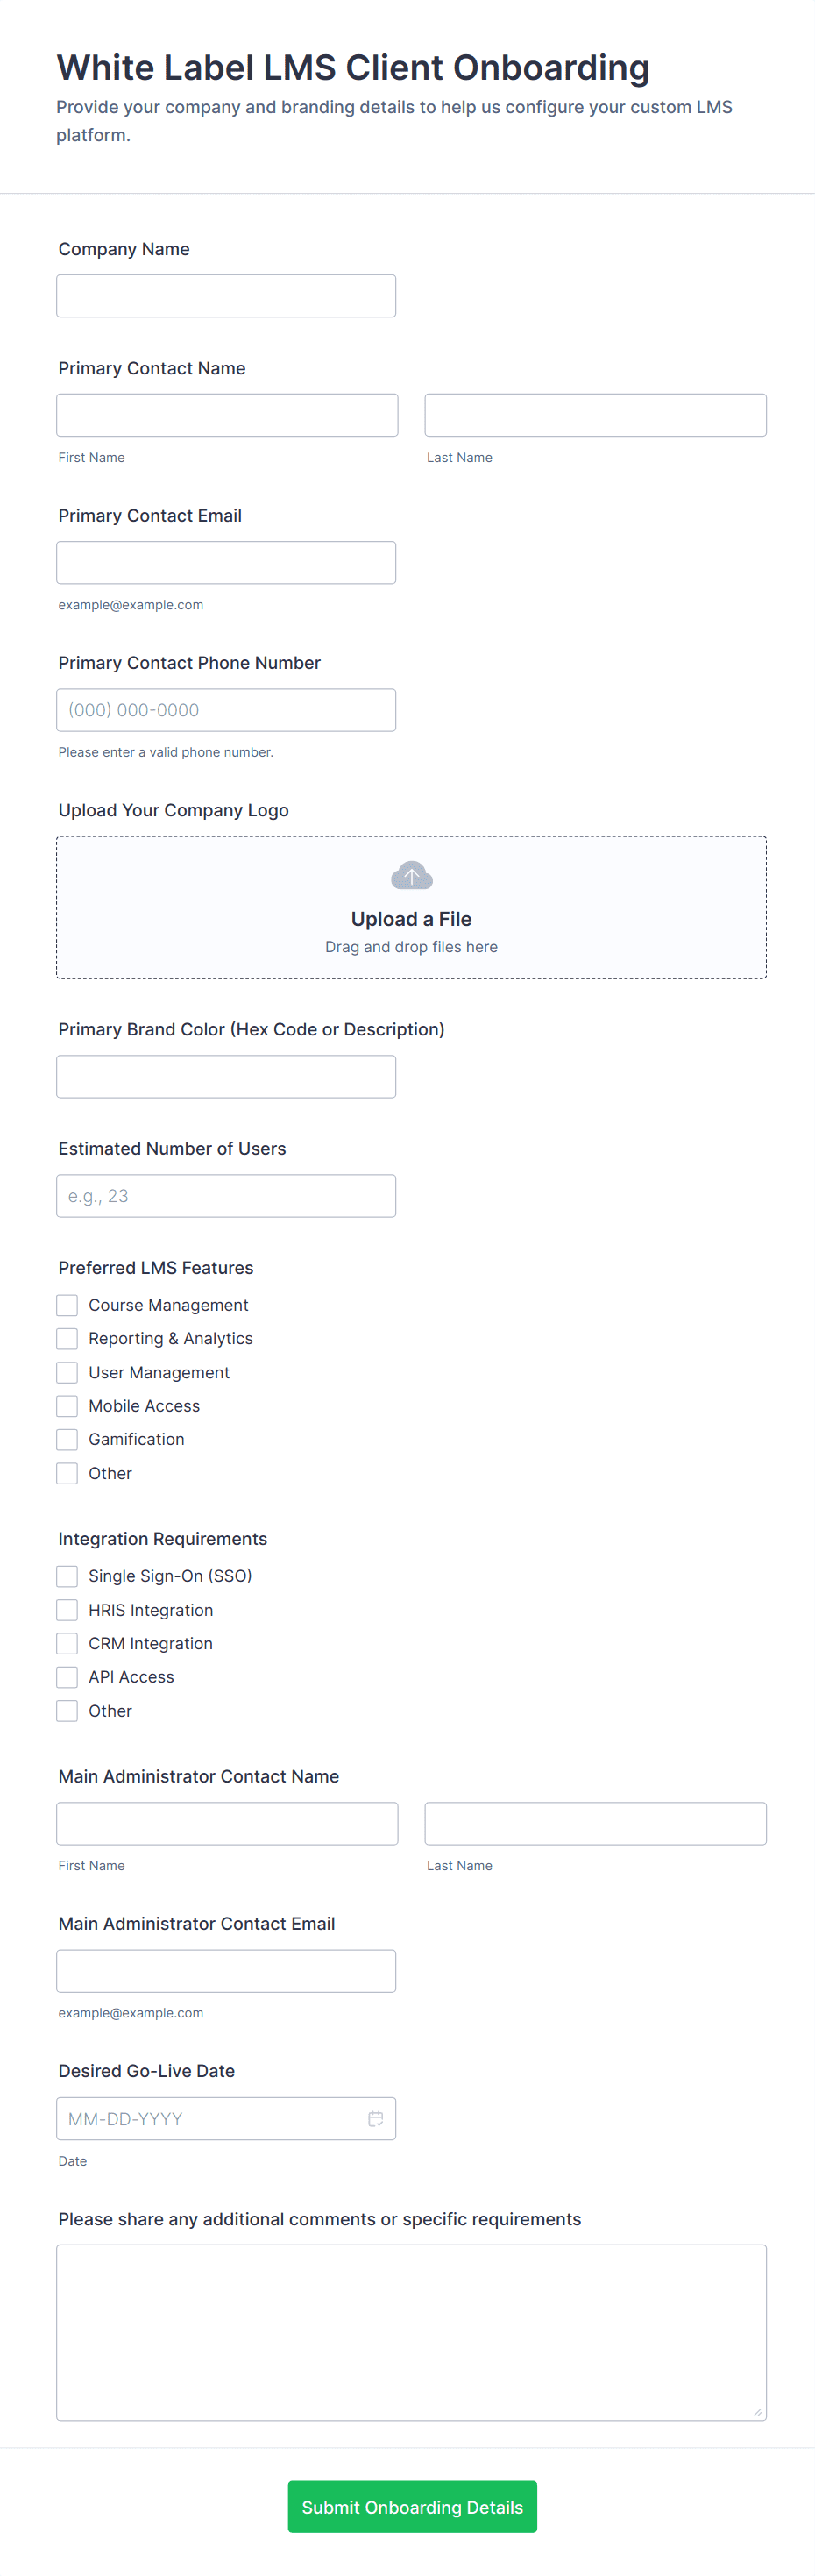Click the additional comments text area
Screen dimensions: 815x2576
[411, 2332]
